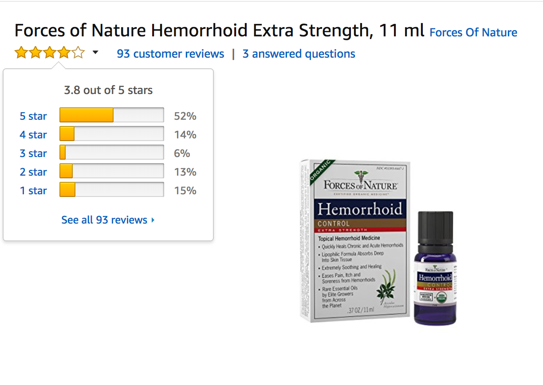
Task: Click the arrow after See all reviews
Action: [x=153, y=220]
